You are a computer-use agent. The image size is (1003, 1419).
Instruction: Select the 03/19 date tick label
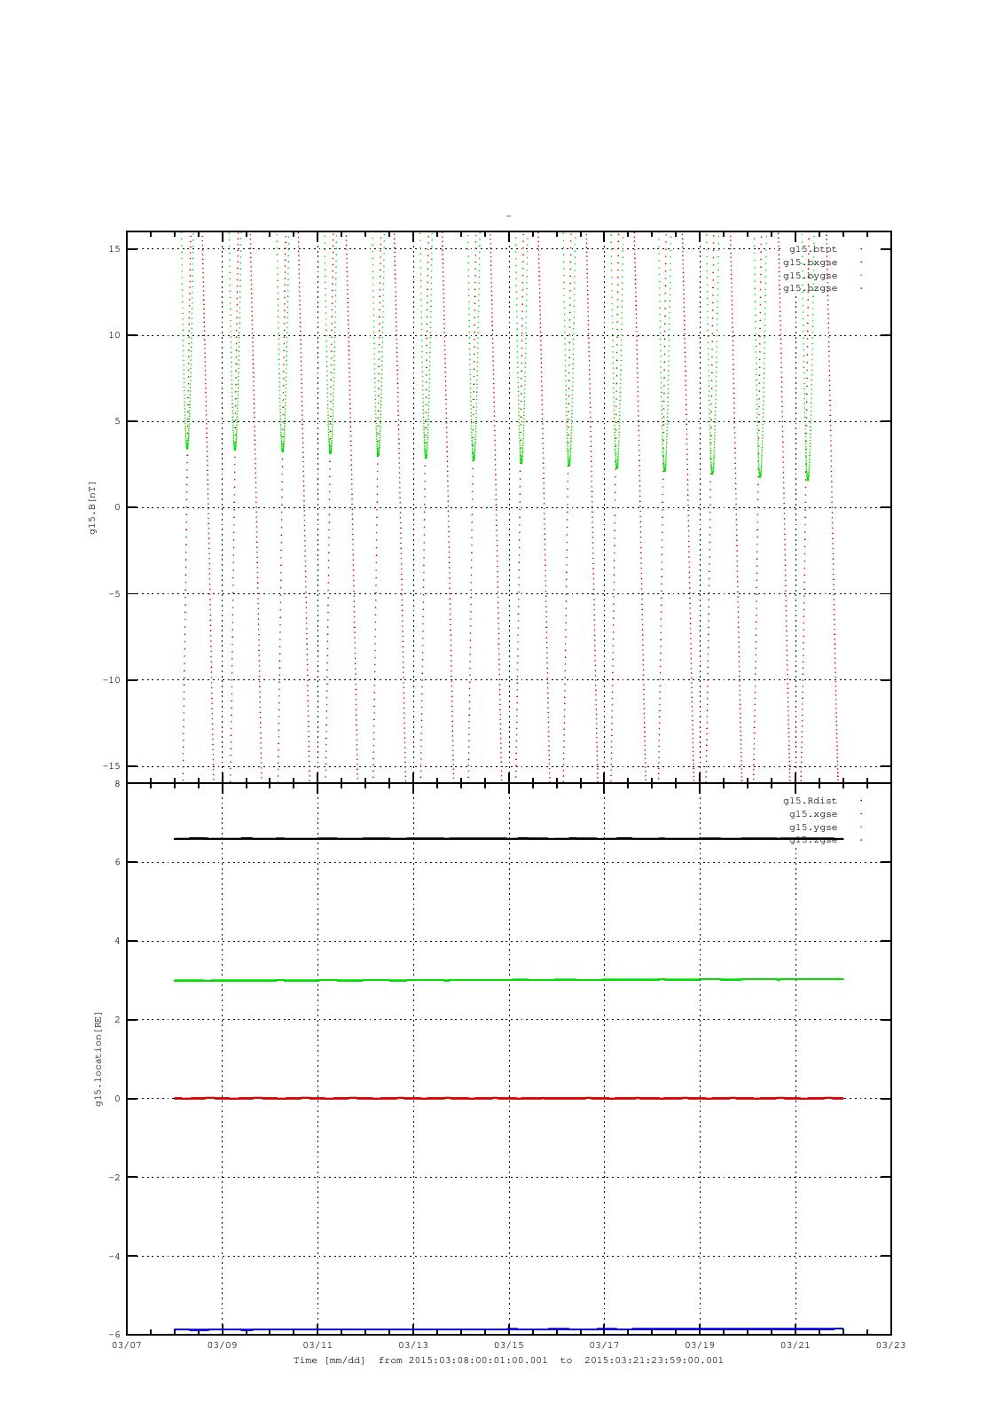pos(700,1345)
